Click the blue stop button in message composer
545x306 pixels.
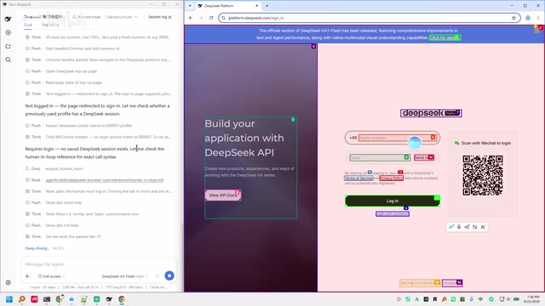(x=169, y=275)
